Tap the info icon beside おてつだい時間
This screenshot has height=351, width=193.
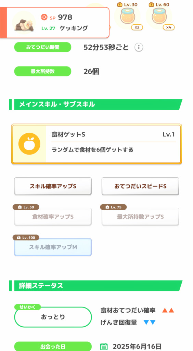click(x=139, y=47)
